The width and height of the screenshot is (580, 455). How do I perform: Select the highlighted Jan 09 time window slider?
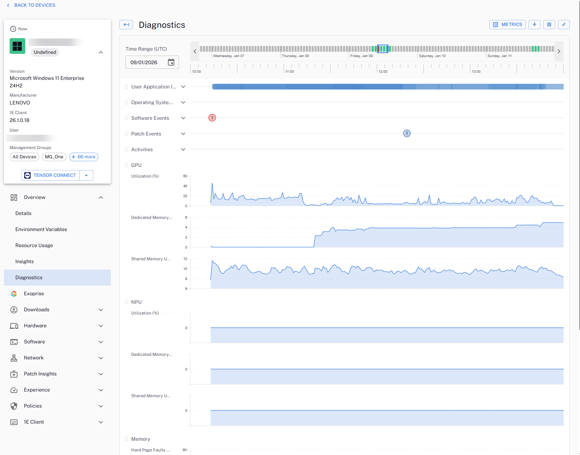pos(383,49)
